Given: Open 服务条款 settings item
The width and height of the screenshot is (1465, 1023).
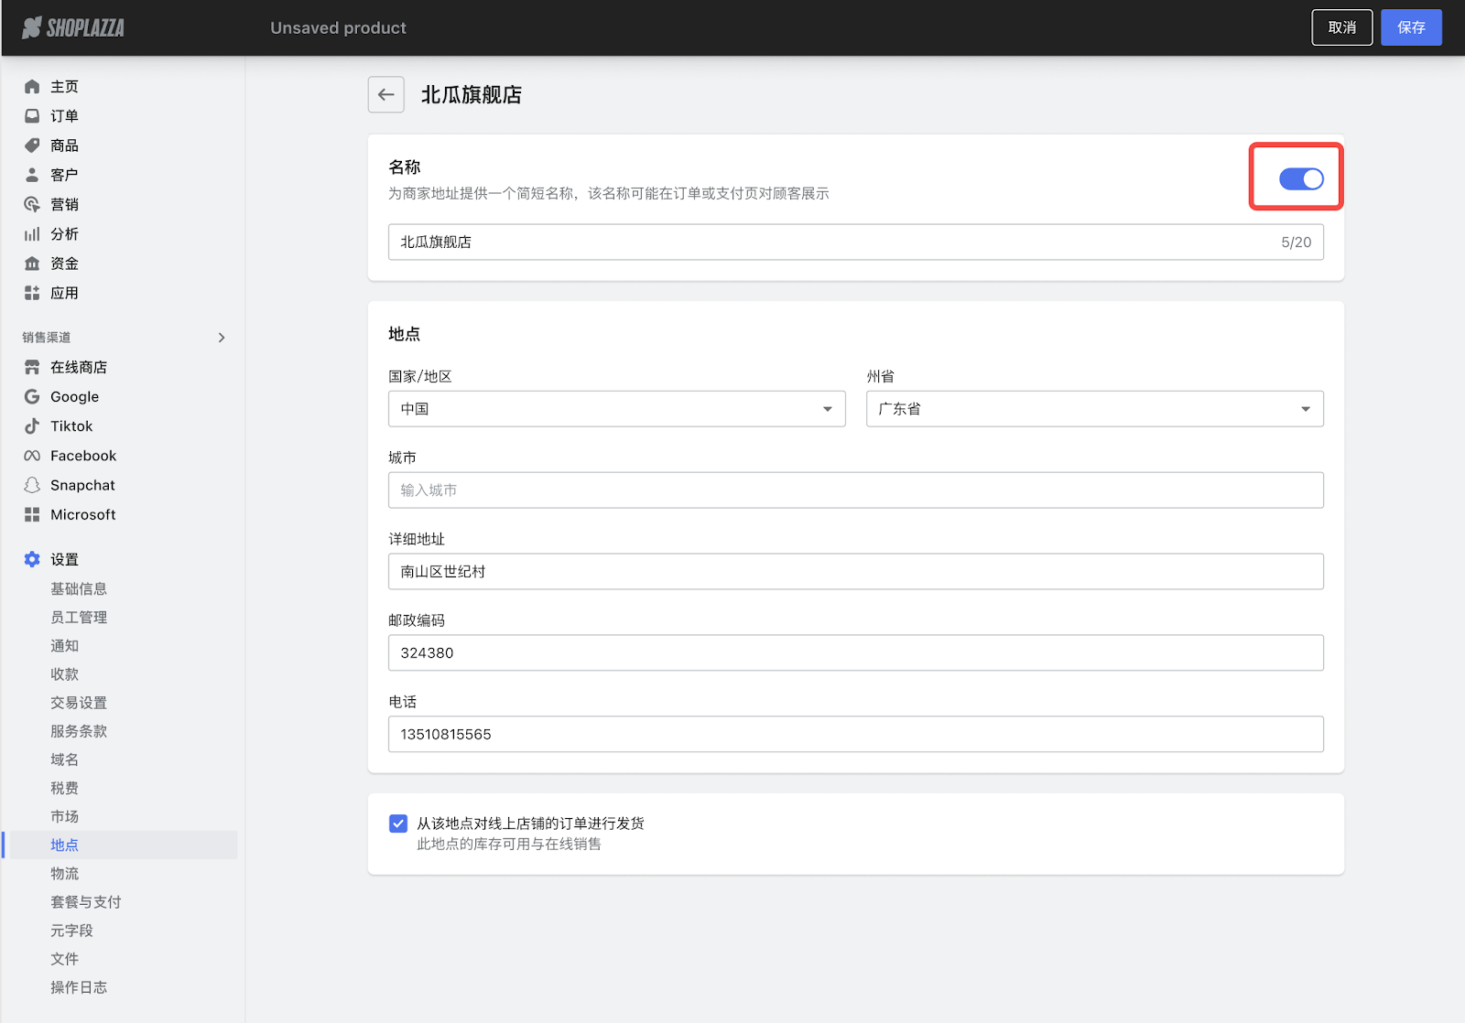Looking at the screenshot, I should 79,731.
